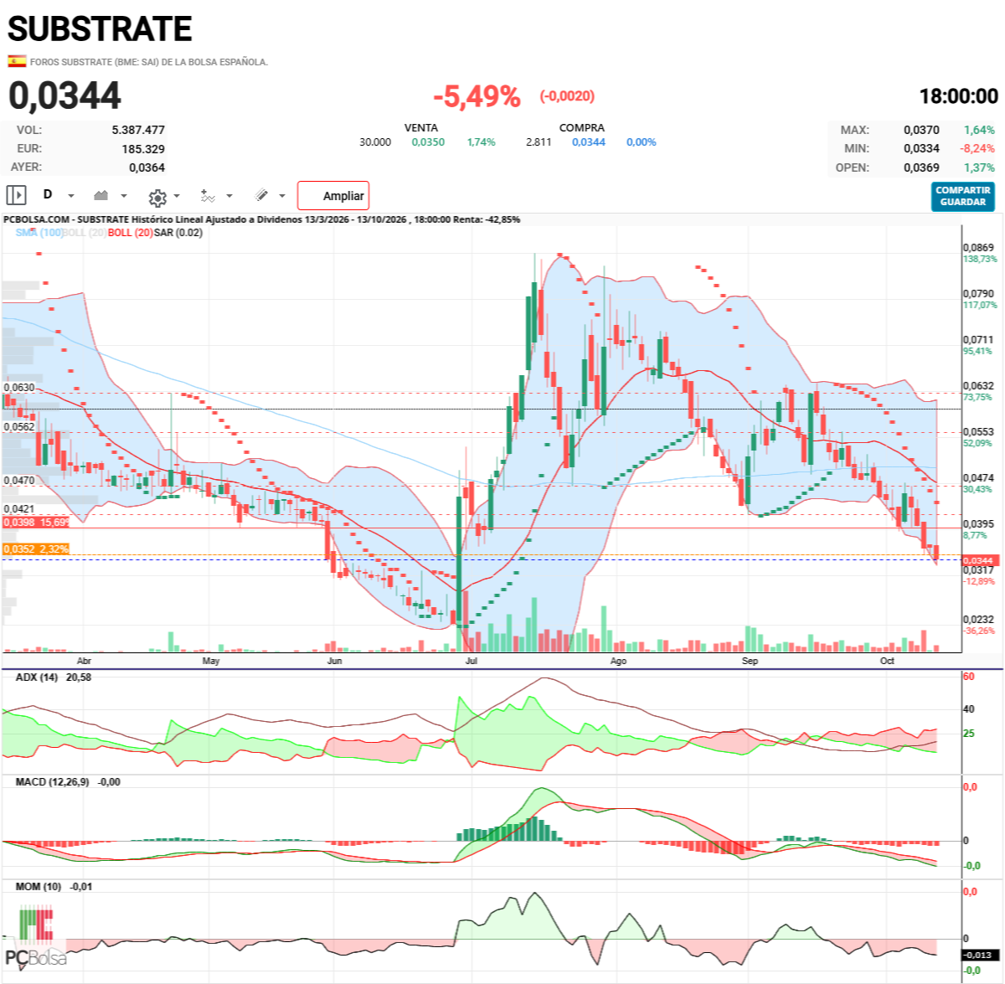Click the chart title PCBOLSA.COM history text
The width and height of the screenshot is (1005, 984).
pos(261,219)
